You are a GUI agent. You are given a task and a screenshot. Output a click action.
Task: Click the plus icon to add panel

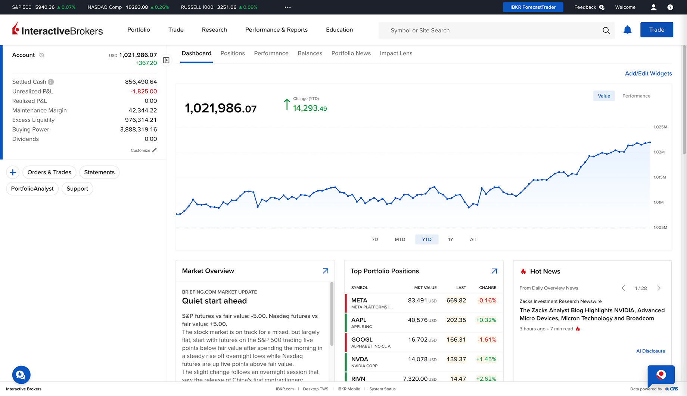click(x=13, y=172)
